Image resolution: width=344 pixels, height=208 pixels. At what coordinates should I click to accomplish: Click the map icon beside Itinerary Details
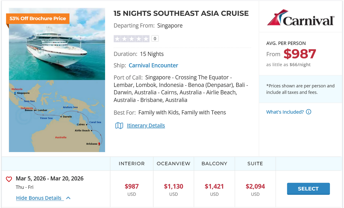point(119,126)
